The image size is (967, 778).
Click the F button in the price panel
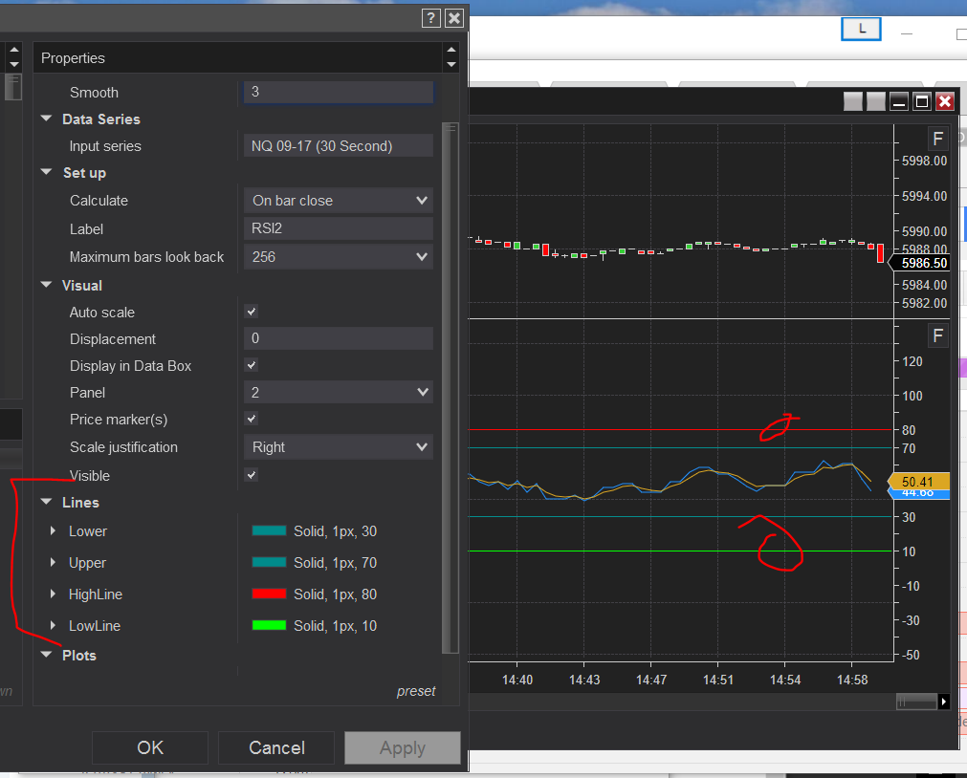(x=938, y=139)
